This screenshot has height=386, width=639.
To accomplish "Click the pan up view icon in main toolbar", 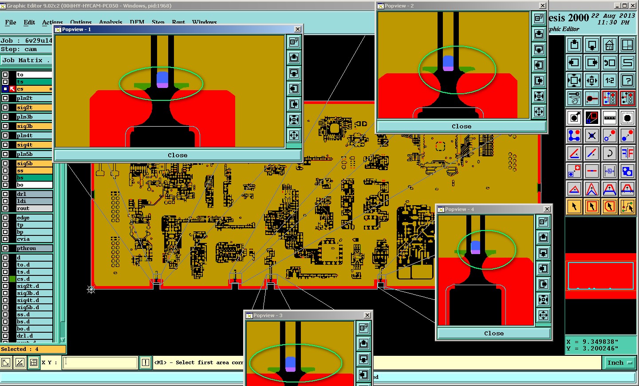I will point(574,45).
